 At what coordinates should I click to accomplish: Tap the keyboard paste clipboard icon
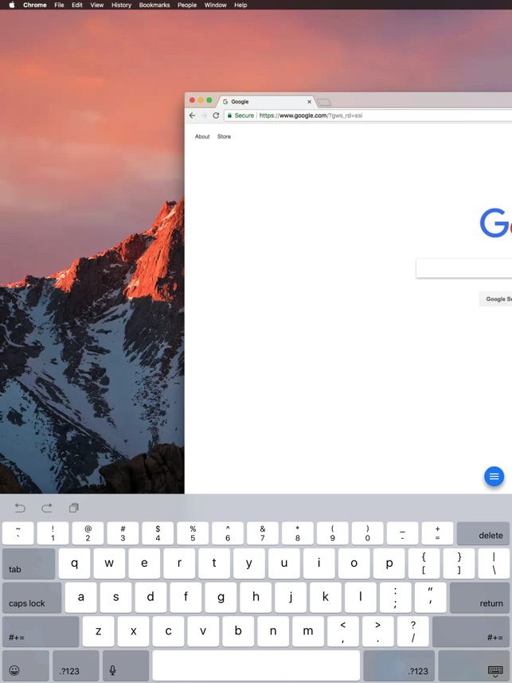tap(73, 507)
